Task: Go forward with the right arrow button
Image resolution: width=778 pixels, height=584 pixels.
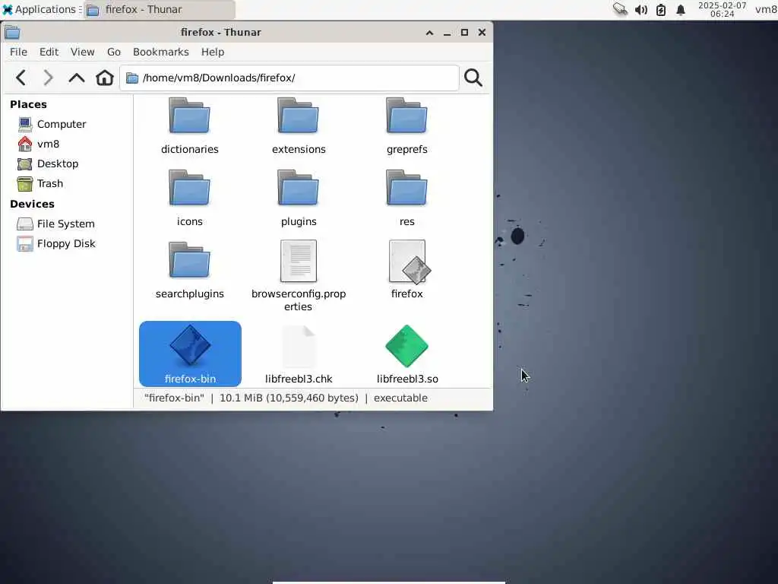Action: [48, 78]
